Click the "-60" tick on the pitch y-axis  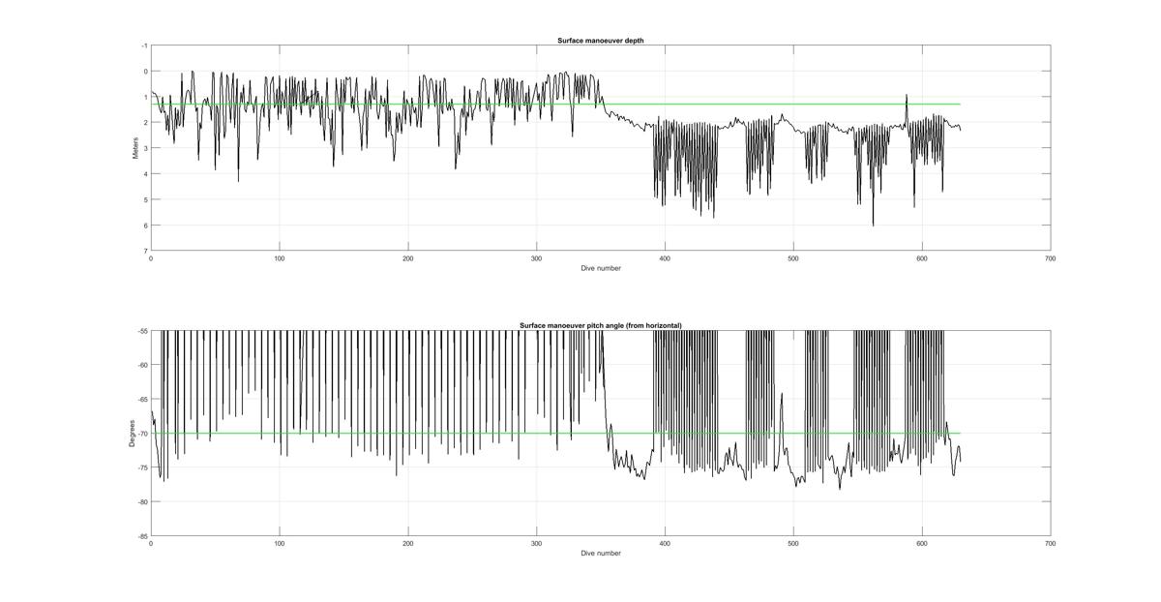coord(142,365)
